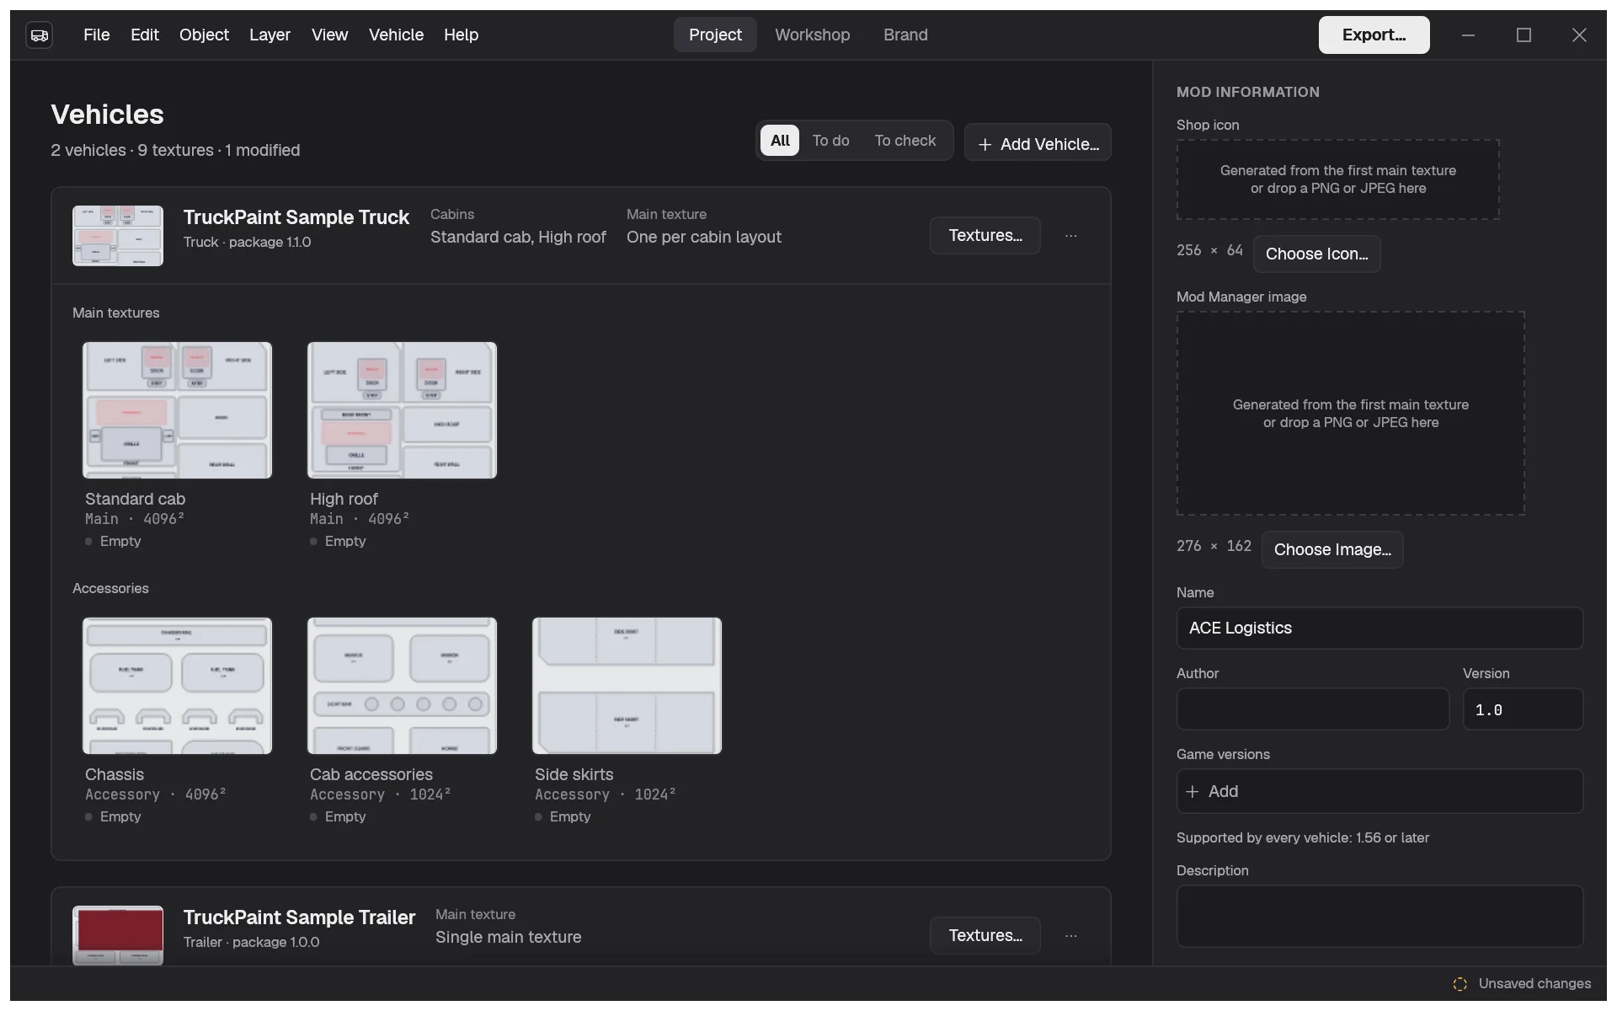Open the Export dialog
Viewport: 1617px width, 1011px height.
coord(1374,35)
